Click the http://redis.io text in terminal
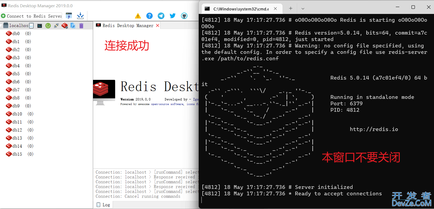 pos(374,129)
